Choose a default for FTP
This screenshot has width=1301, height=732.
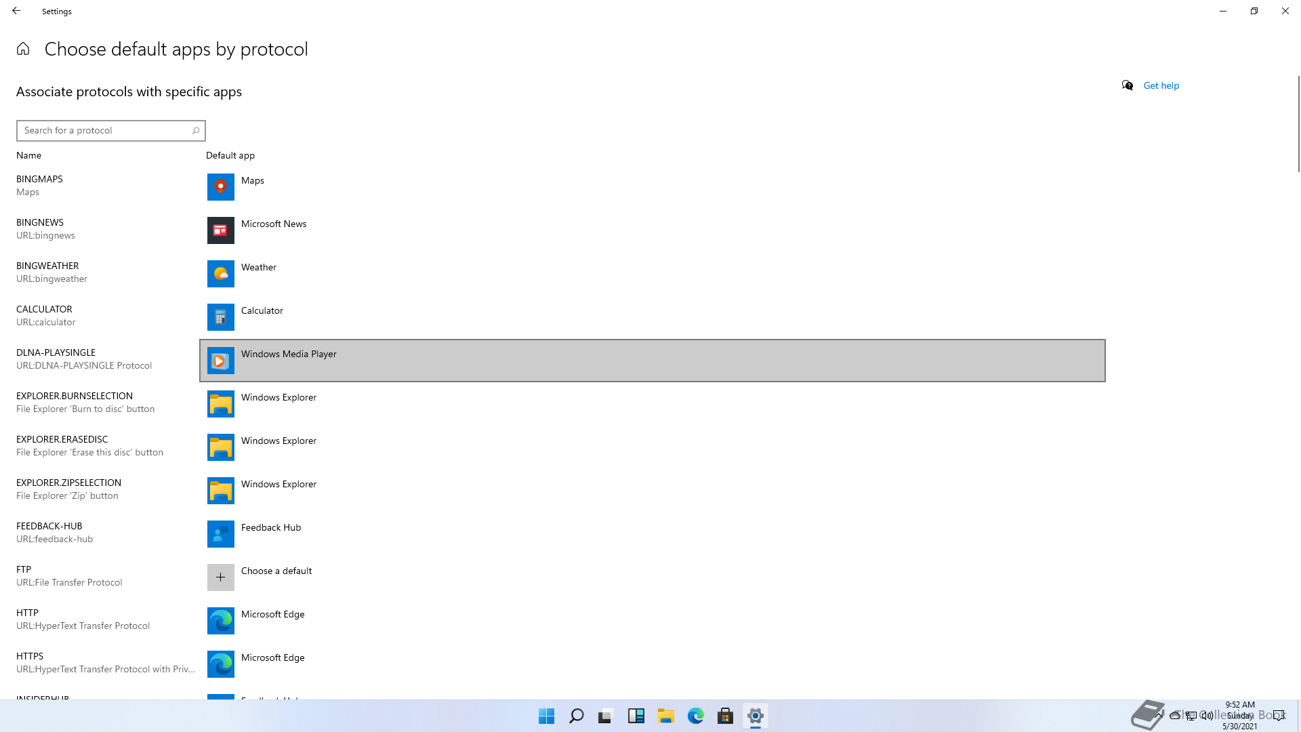pyautogui.click(x=276, y=571)
